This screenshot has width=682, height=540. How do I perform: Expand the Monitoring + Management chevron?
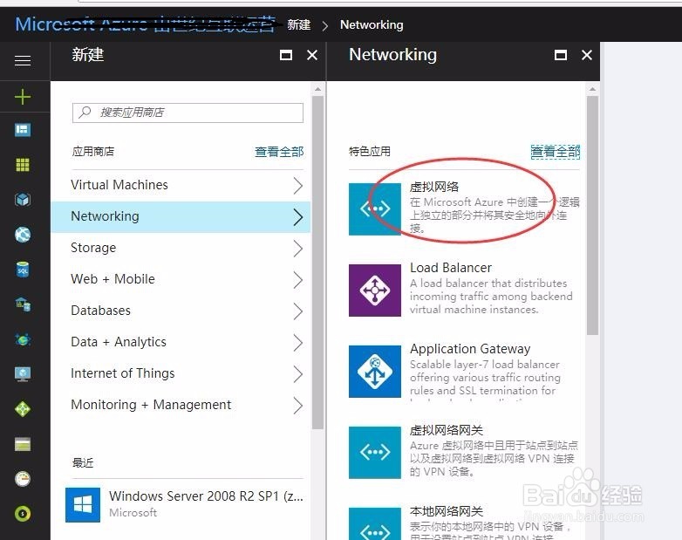(298, 406)
